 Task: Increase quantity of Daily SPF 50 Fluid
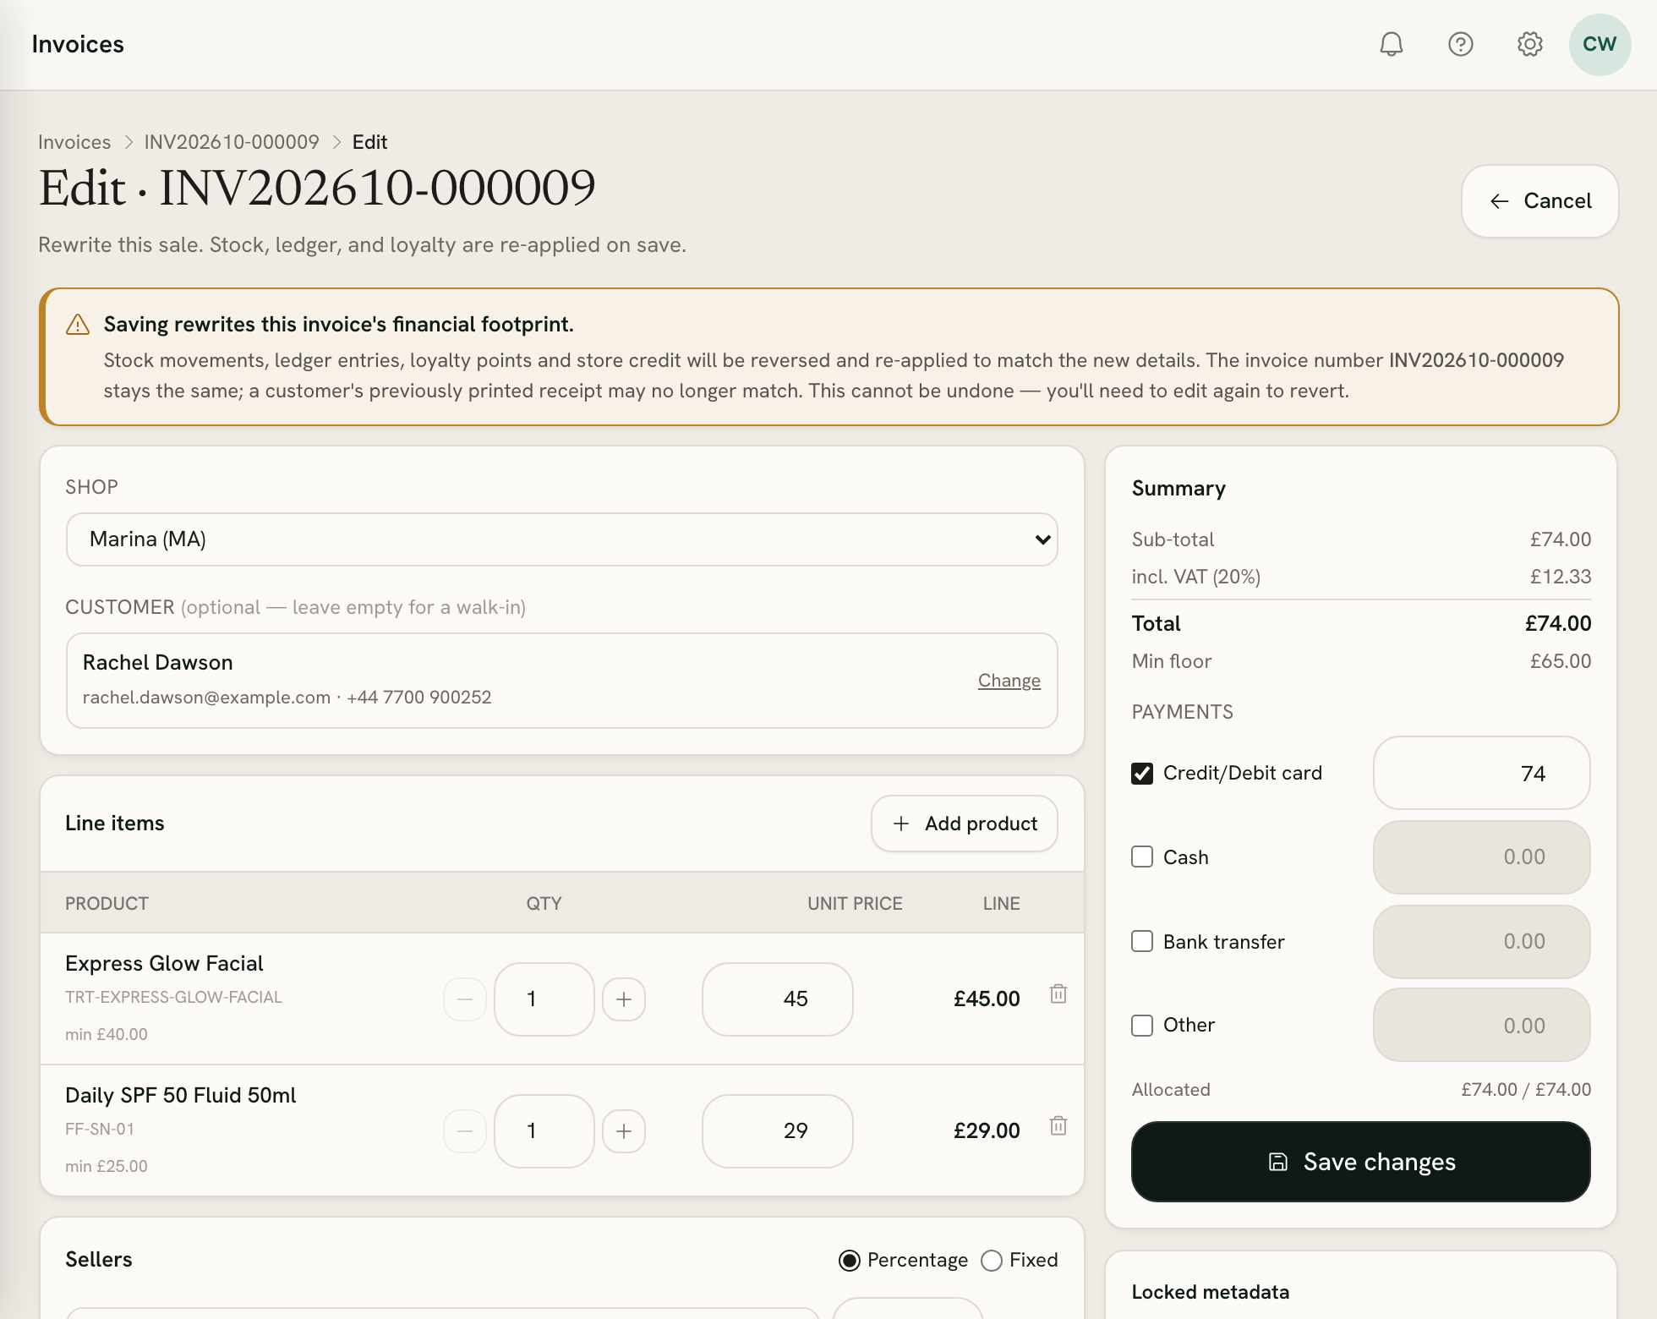pyautogui.click(x=624, y=1131)
